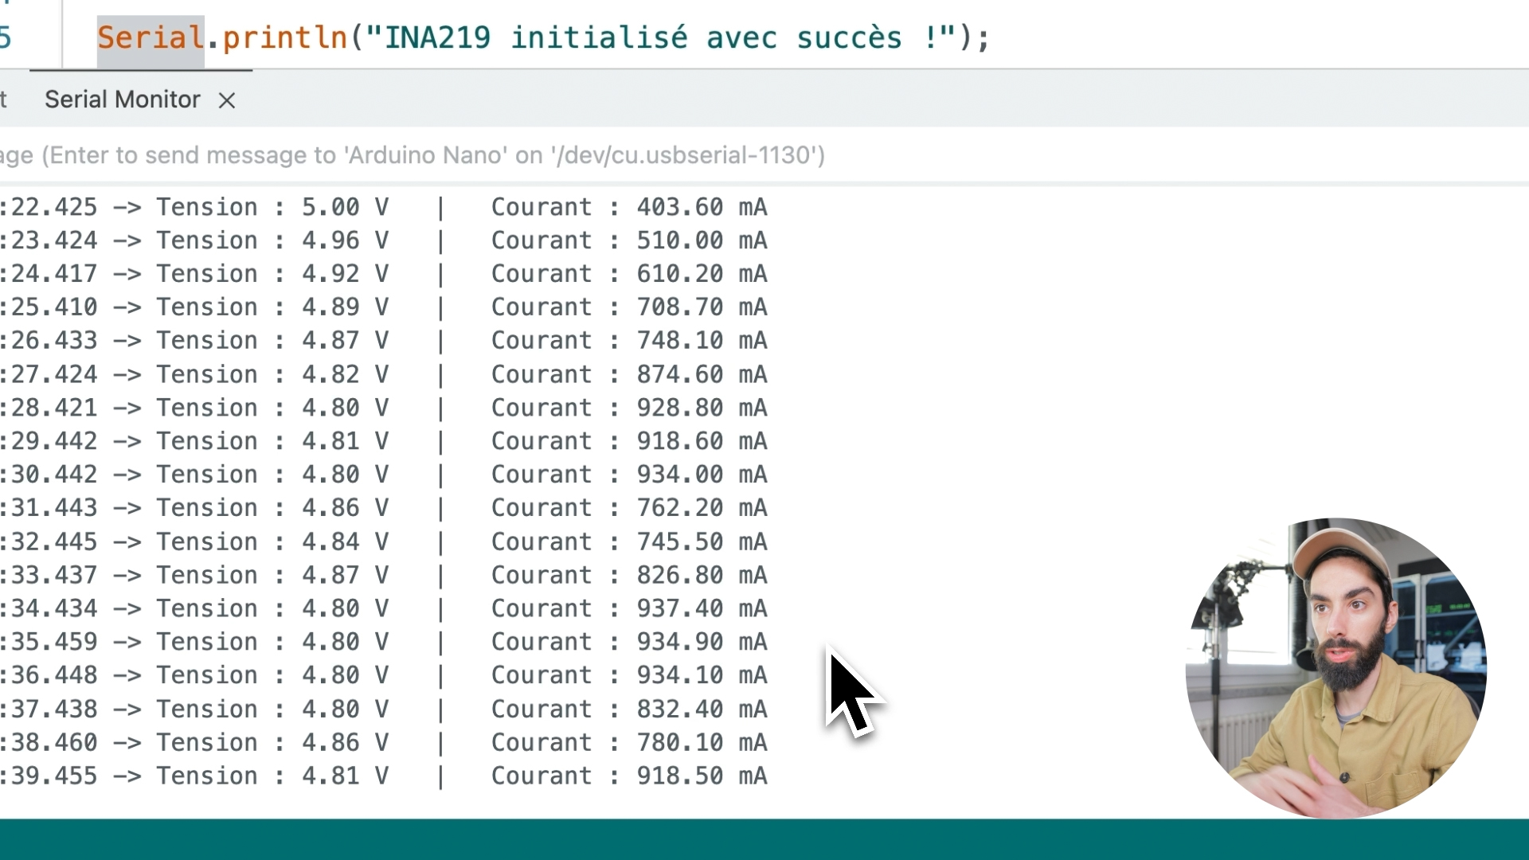Click the 5.00 V tension value

tap(344, 207)
